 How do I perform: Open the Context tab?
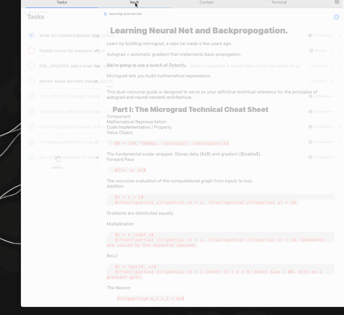206,2
